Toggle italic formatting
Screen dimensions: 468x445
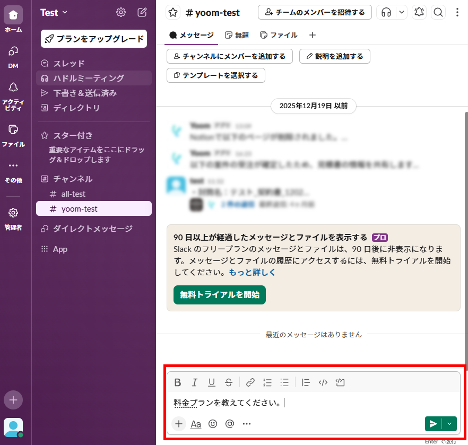point(195,382)
